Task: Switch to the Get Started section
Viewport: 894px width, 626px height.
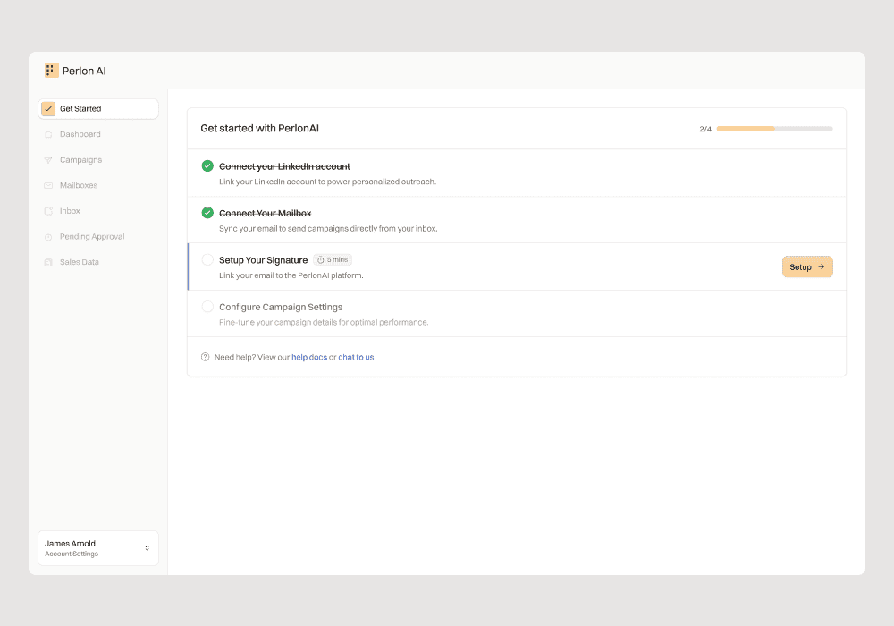Action: [81, 108]
